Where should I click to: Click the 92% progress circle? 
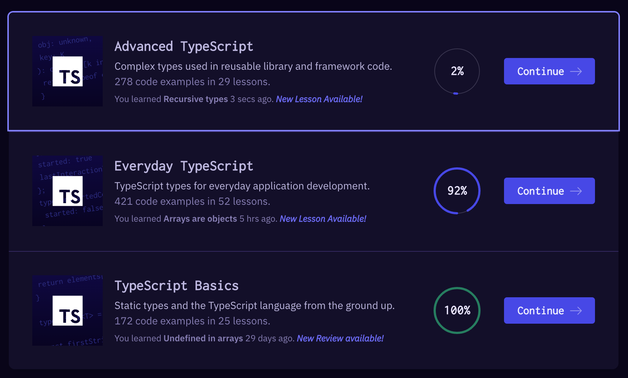pos(457,191)
